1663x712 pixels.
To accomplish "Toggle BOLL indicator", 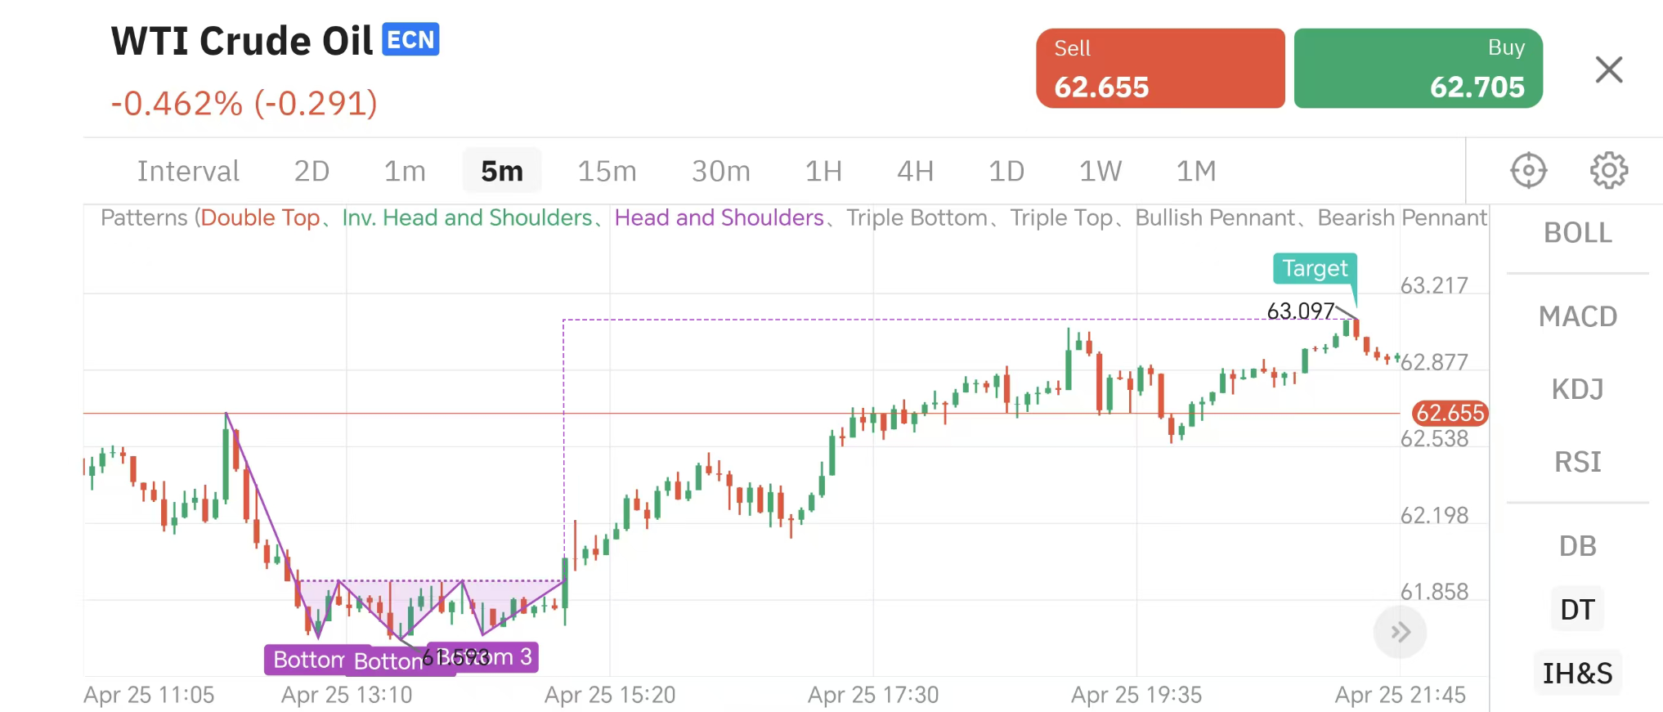I will coord(1577,233).
